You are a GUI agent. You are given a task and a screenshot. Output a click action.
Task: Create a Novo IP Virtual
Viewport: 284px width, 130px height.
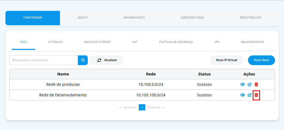tap(226, 60)
